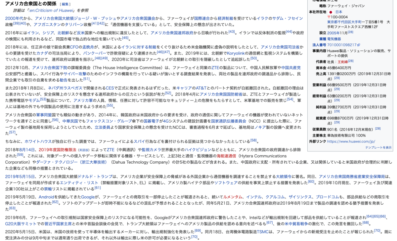
Task: Click the red 2019年度国防権限法 link
Action: point(58,149)
